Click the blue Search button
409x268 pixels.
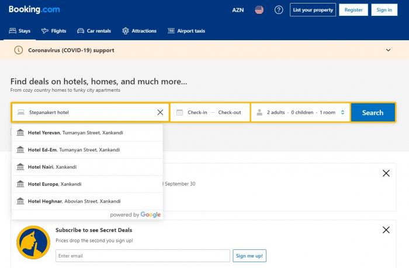click(373, 112)
